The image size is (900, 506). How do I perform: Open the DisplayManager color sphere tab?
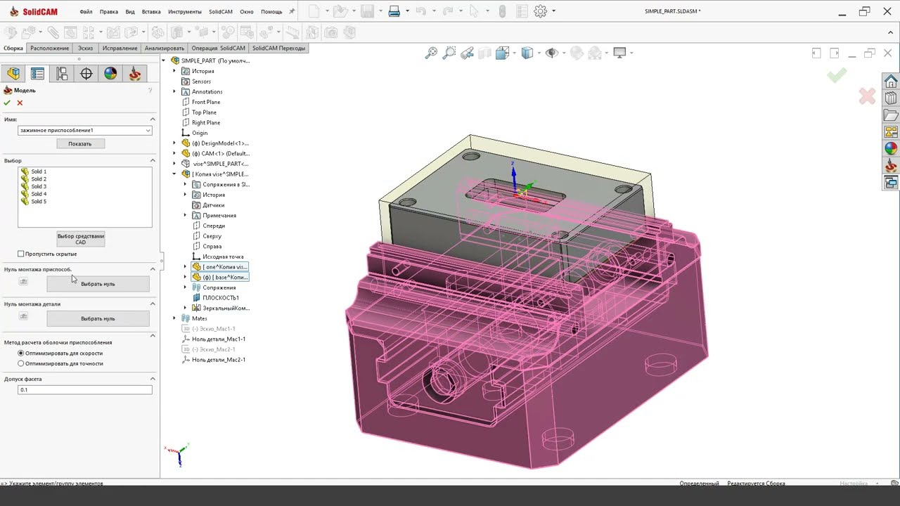[x=110, y=74]
